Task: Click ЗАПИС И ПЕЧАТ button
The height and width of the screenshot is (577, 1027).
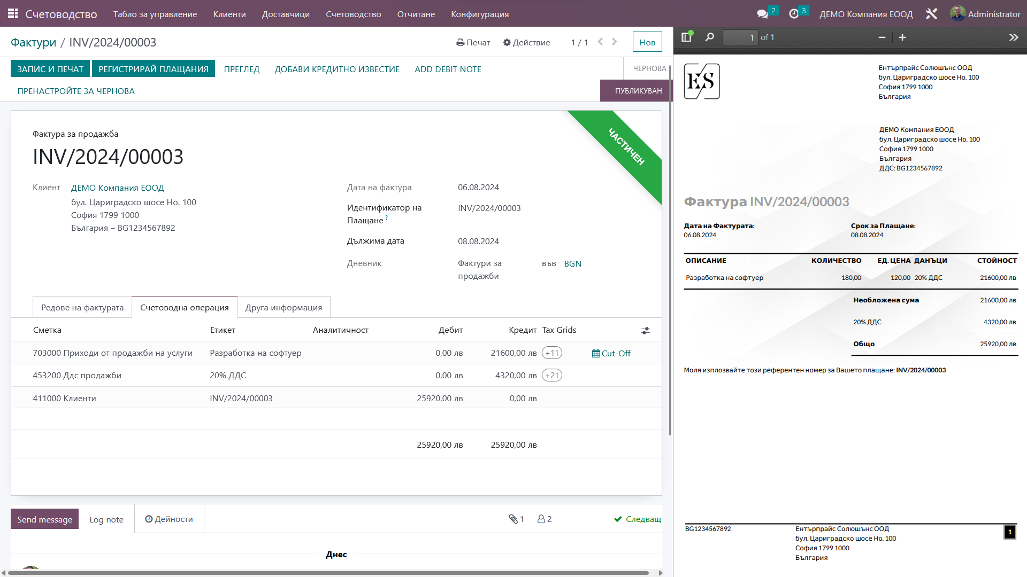Action: (x=50, y=69)
